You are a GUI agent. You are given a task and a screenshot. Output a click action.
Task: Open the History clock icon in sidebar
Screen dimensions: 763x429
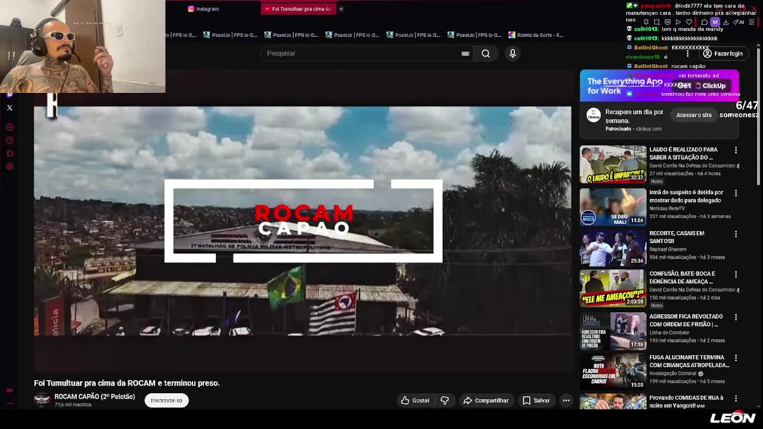click(x=10, y=140)
